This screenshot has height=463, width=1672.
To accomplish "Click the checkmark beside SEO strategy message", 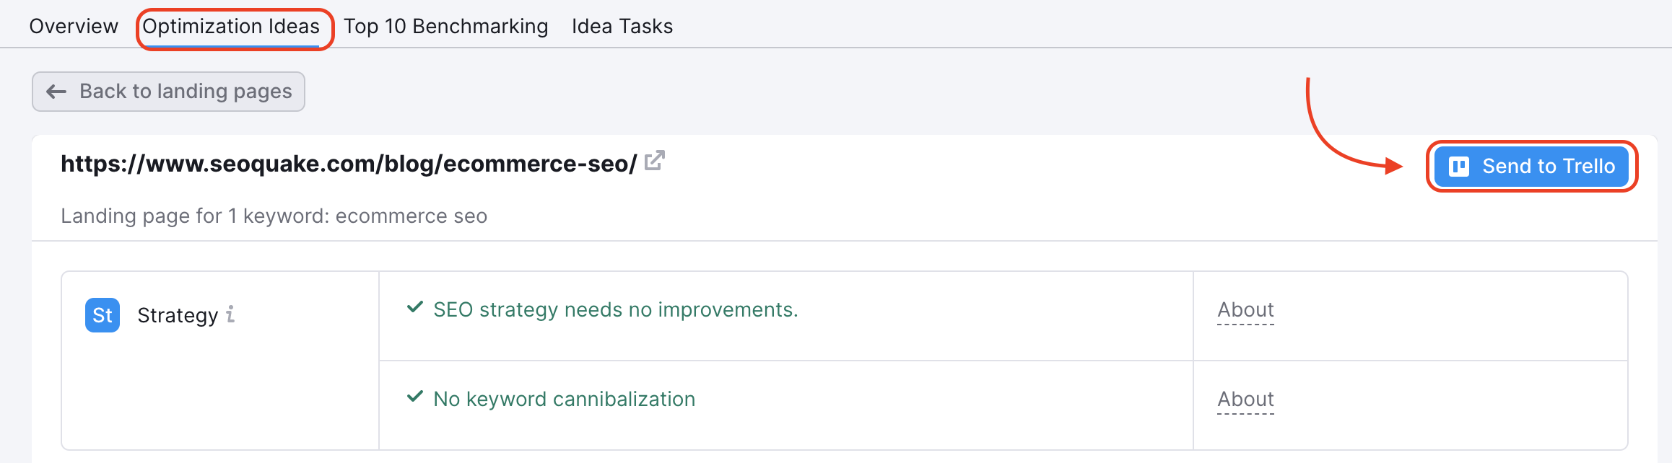I will click(415, 307).
